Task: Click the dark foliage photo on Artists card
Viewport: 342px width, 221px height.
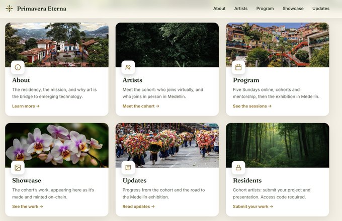Action: (167, 45)
